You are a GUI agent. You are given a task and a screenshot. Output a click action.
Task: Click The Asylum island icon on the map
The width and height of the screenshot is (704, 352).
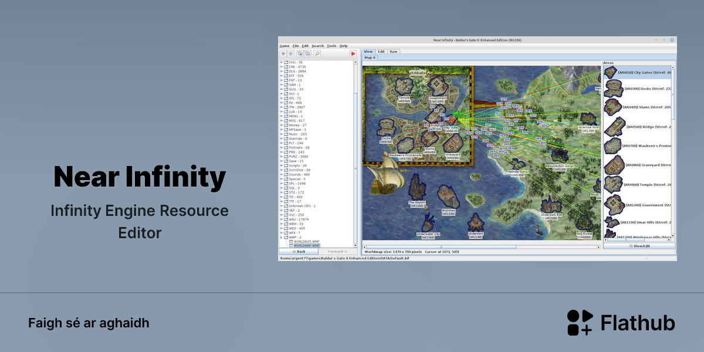(417, 188)
